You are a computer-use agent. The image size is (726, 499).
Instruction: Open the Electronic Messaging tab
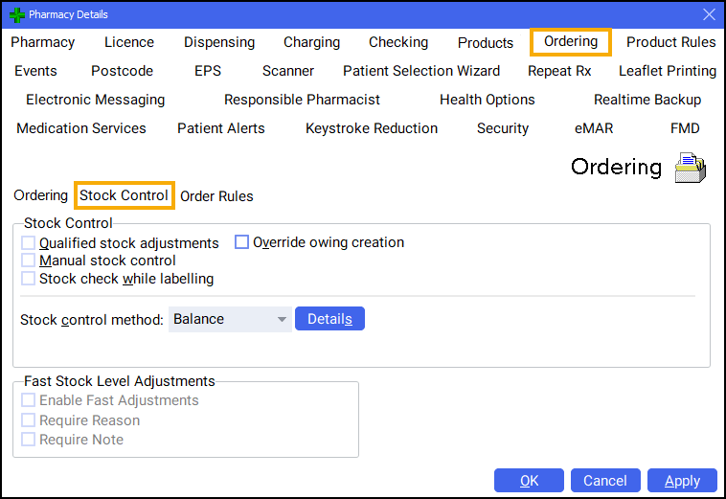(95, 100)
